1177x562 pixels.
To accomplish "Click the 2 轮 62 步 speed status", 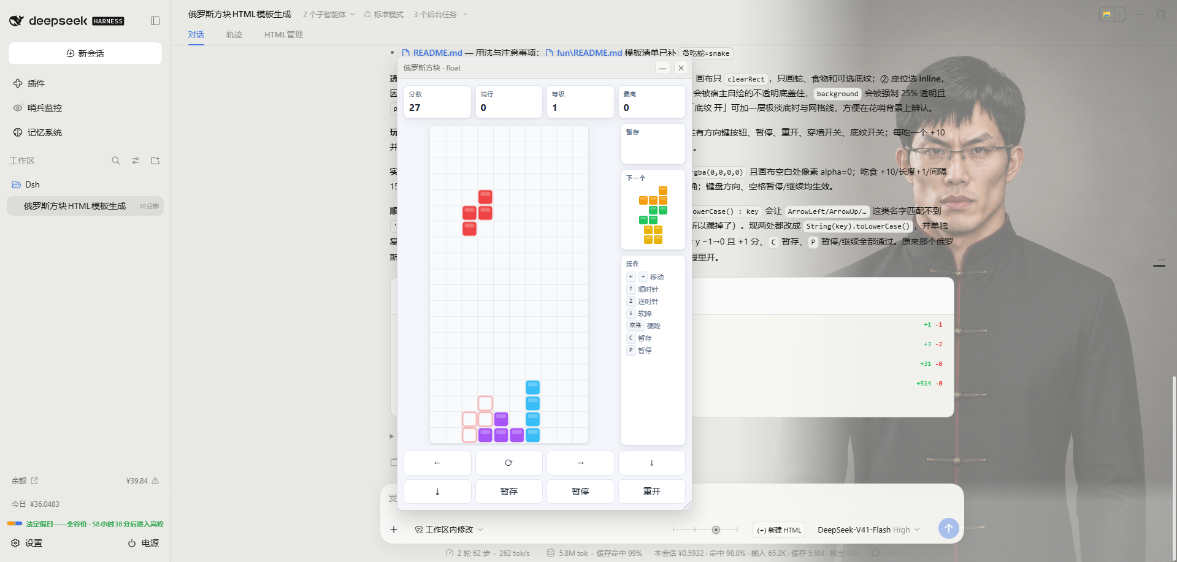I will click(x=488, y=553).
